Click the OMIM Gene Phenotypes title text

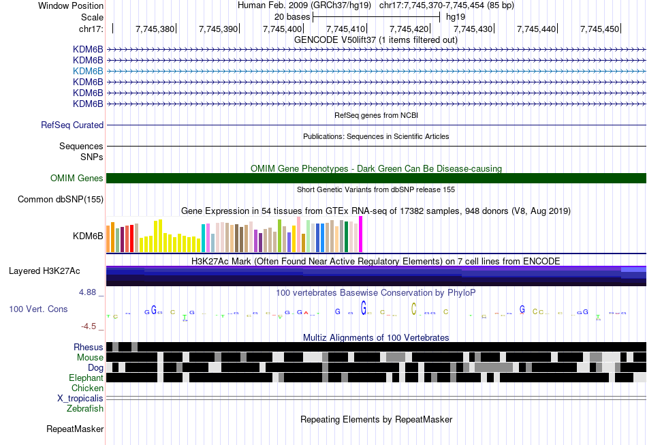pyautogui.click(x=376, y=168)
